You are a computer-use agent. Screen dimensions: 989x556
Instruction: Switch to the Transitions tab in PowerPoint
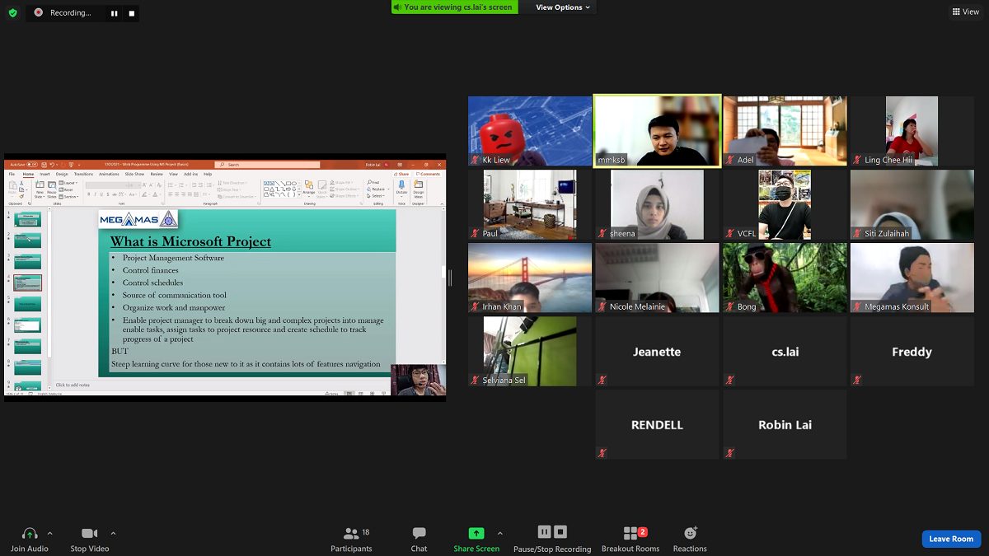click(83, 174)
